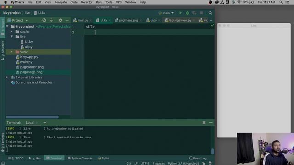
Task: Locate current file with crosshair icon
Action: [44, 20]
